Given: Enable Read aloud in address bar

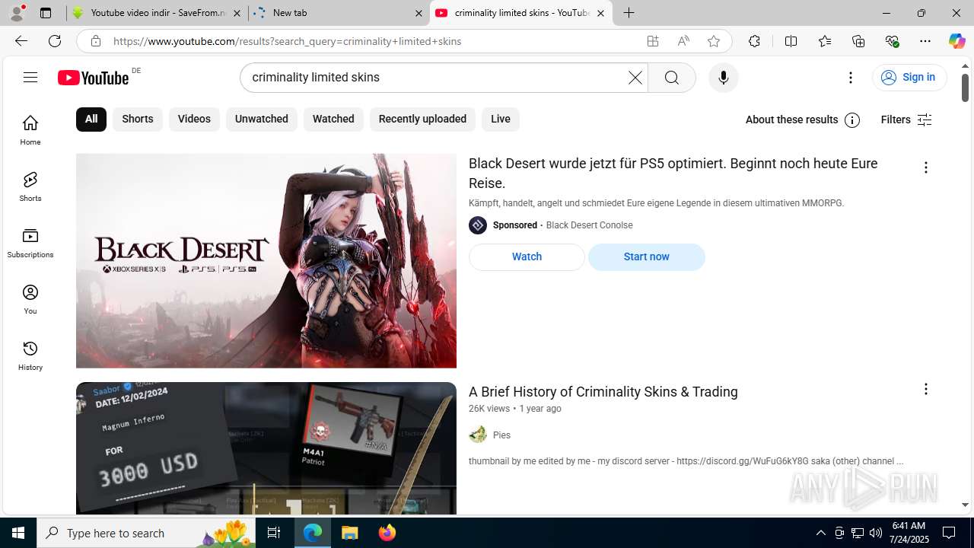Looking at the screenshot, I should point(683,41).
